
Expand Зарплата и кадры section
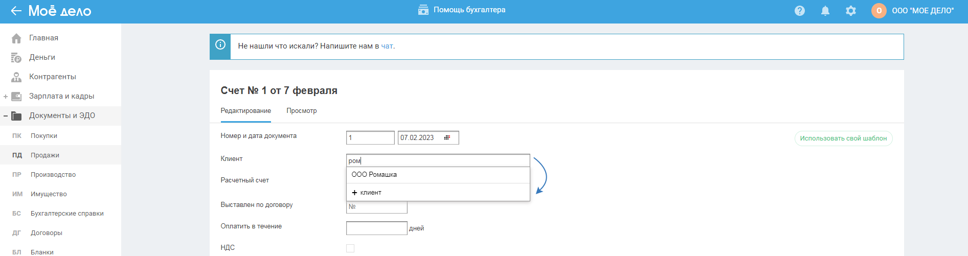point(6,97)
